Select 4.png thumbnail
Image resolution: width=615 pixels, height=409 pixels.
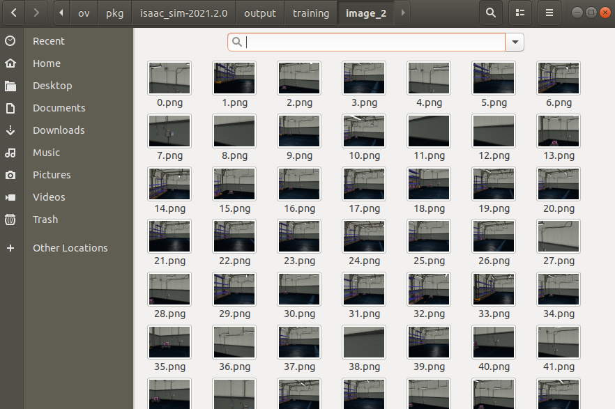(x=429, y=78)
